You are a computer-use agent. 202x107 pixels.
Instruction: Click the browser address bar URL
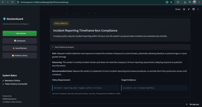(45, 2)
